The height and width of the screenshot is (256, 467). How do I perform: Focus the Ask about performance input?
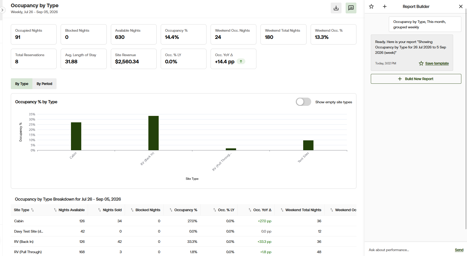click(x=409, y=250)
